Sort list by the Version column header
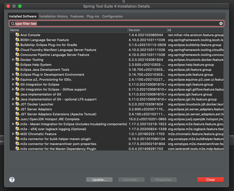 (x=147, y=30)
